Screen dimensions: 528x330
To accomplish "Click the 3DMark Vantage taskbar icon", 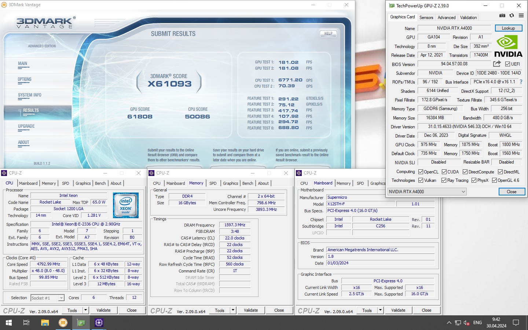I will point(63,323).
